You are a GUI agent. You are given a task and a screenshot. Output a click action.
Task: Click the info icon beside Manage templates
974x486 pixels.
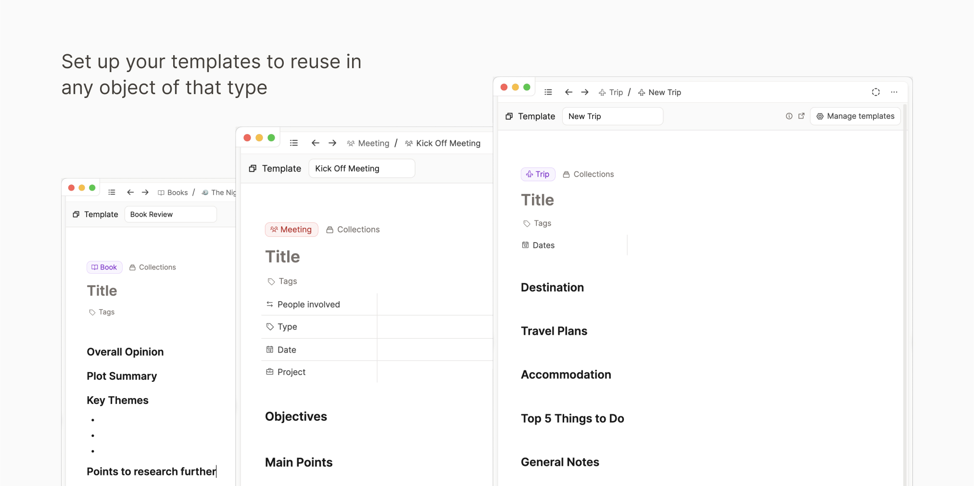(x=789, y=116)
